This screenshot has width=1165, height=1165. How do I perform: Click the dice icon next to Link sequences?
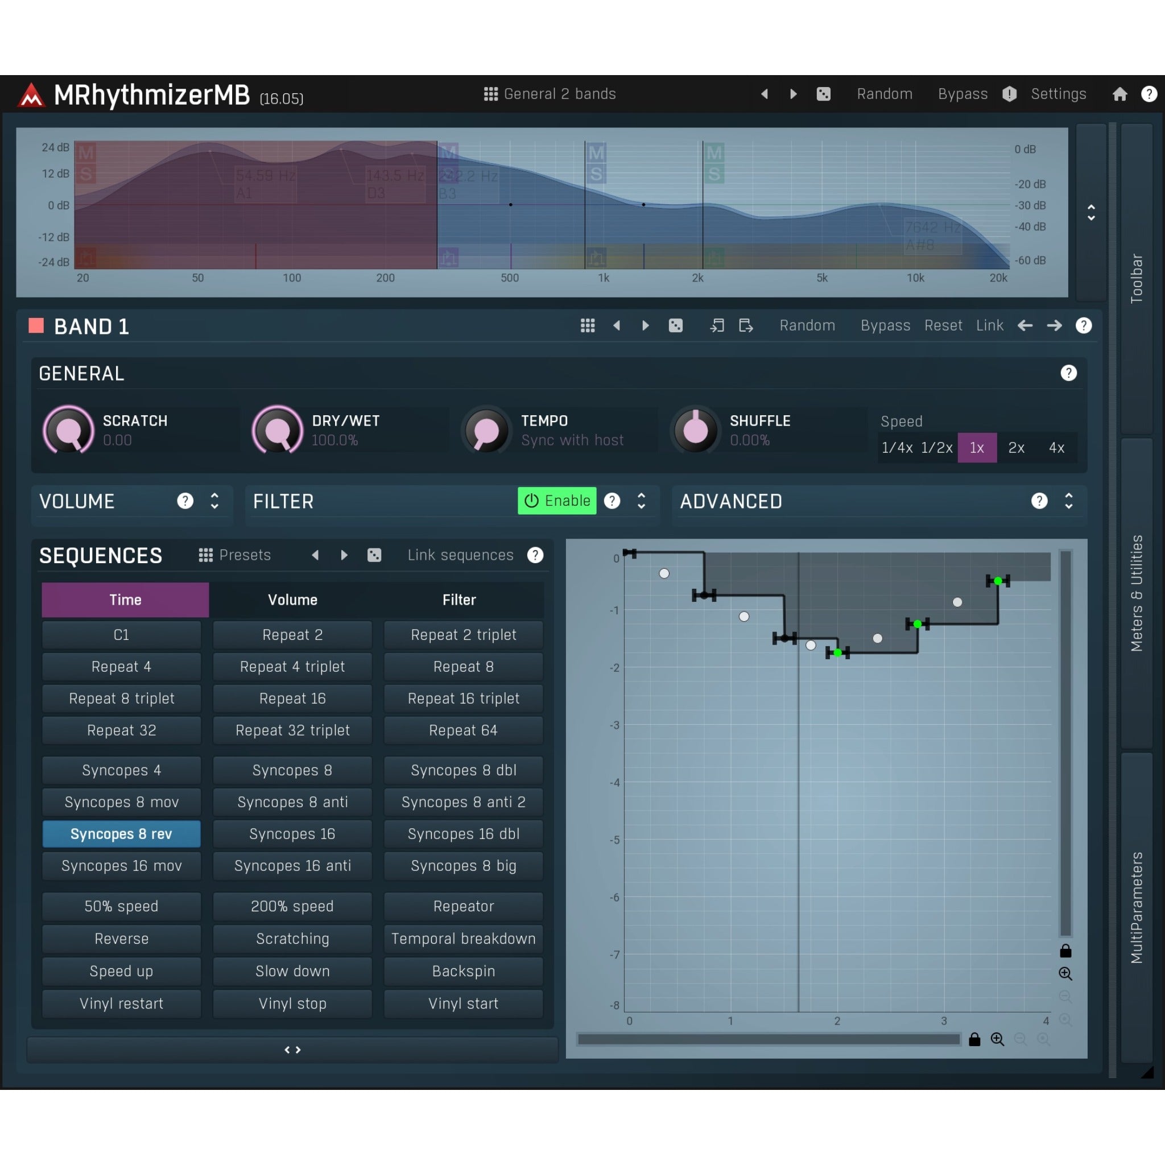[374, 555]
